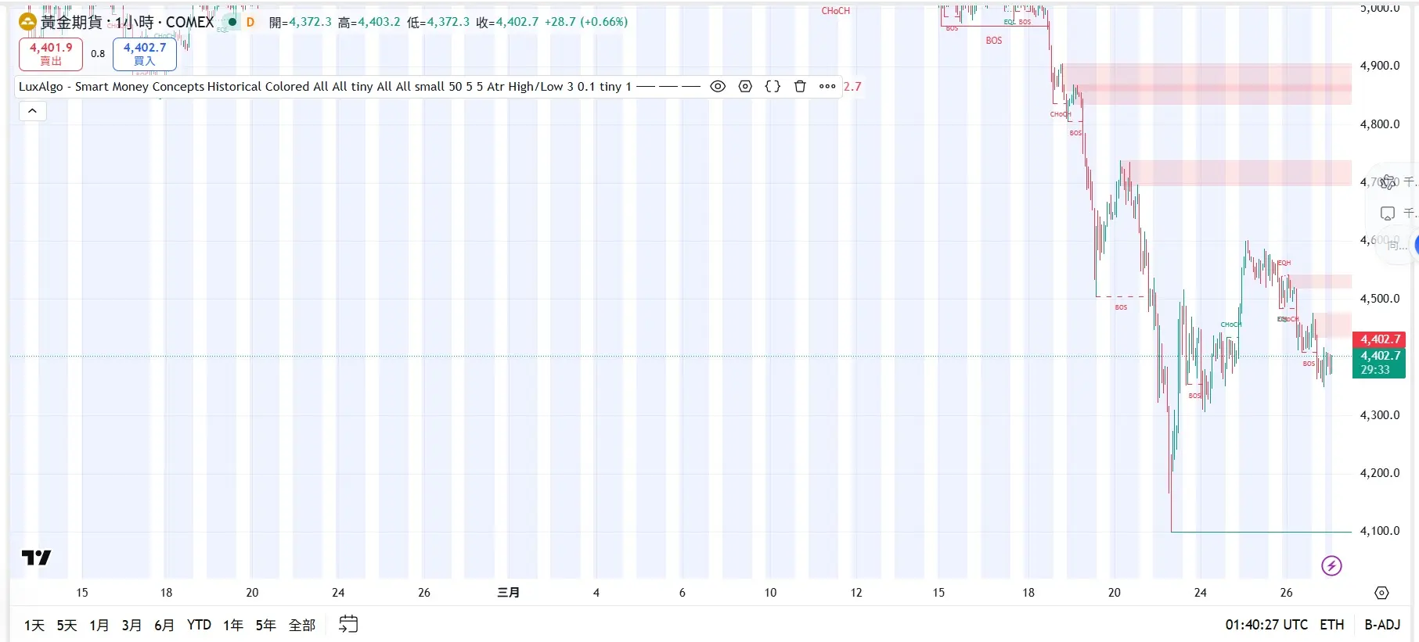View LuxAlgo source code with braces icon

[773, 86]
